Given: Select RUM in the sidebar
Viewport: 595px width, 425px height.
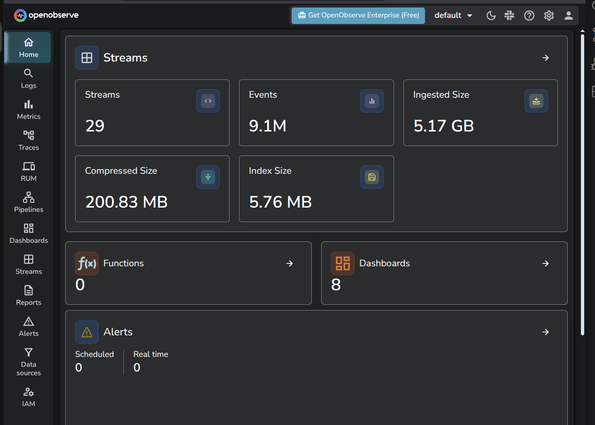Looking at the screenshot, I should coord(29,171).
